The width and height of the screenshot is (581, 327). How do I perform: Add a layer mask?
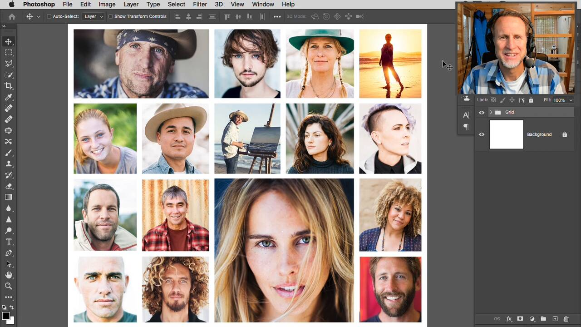click(520, 319)
